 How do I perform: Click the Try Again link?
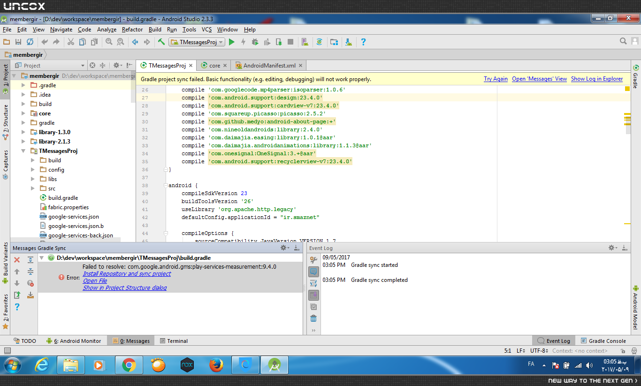496,79
